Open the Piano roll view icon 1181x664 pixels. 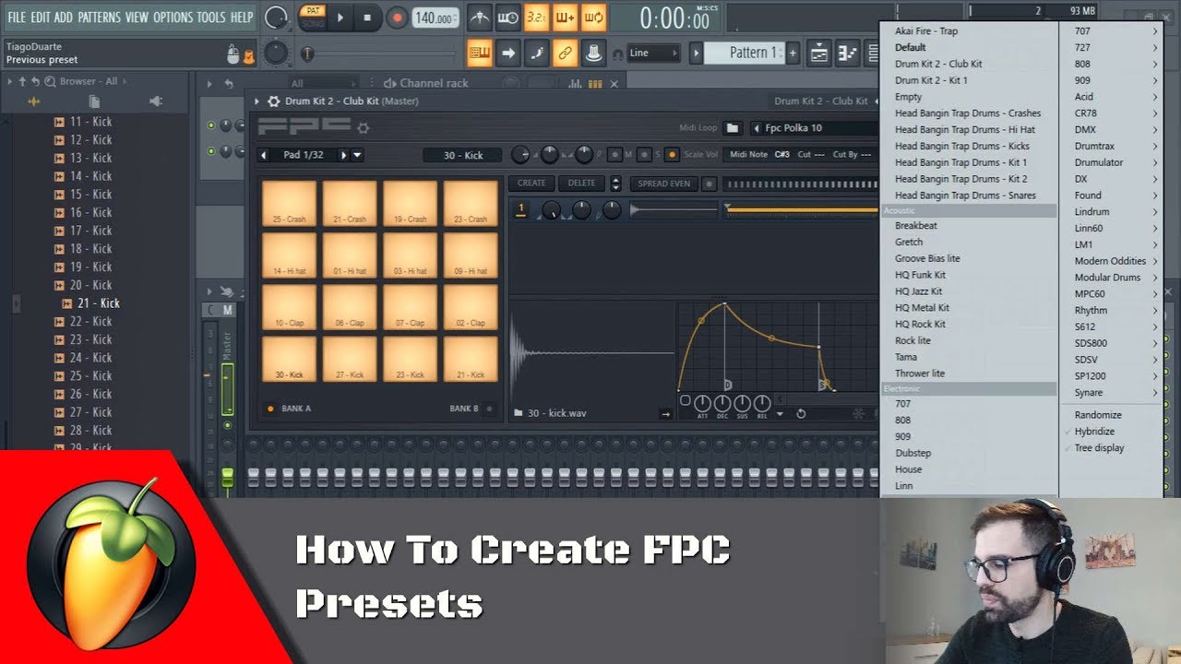[x=847, y=53]
